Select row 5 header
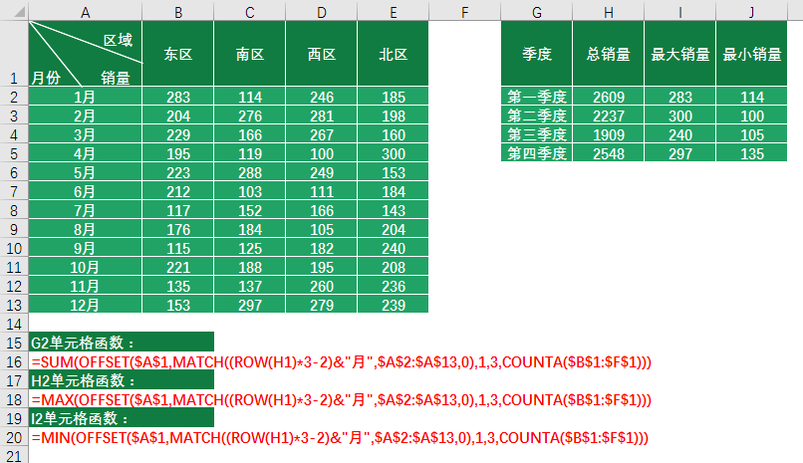 [x=14, y=153]
